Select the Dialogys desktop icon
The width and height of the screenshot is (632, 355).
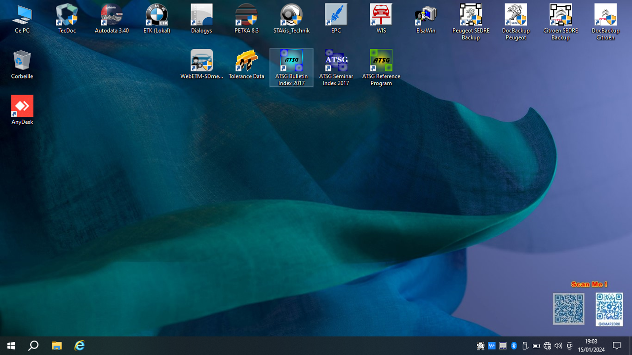[x=201, y=19]
